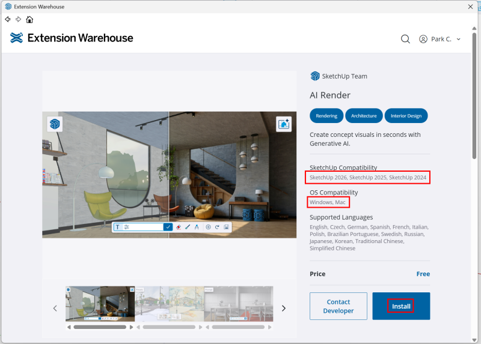The image size is (481, 344).
Task: Select the Interior Design category tag
Action: point(406,116)
